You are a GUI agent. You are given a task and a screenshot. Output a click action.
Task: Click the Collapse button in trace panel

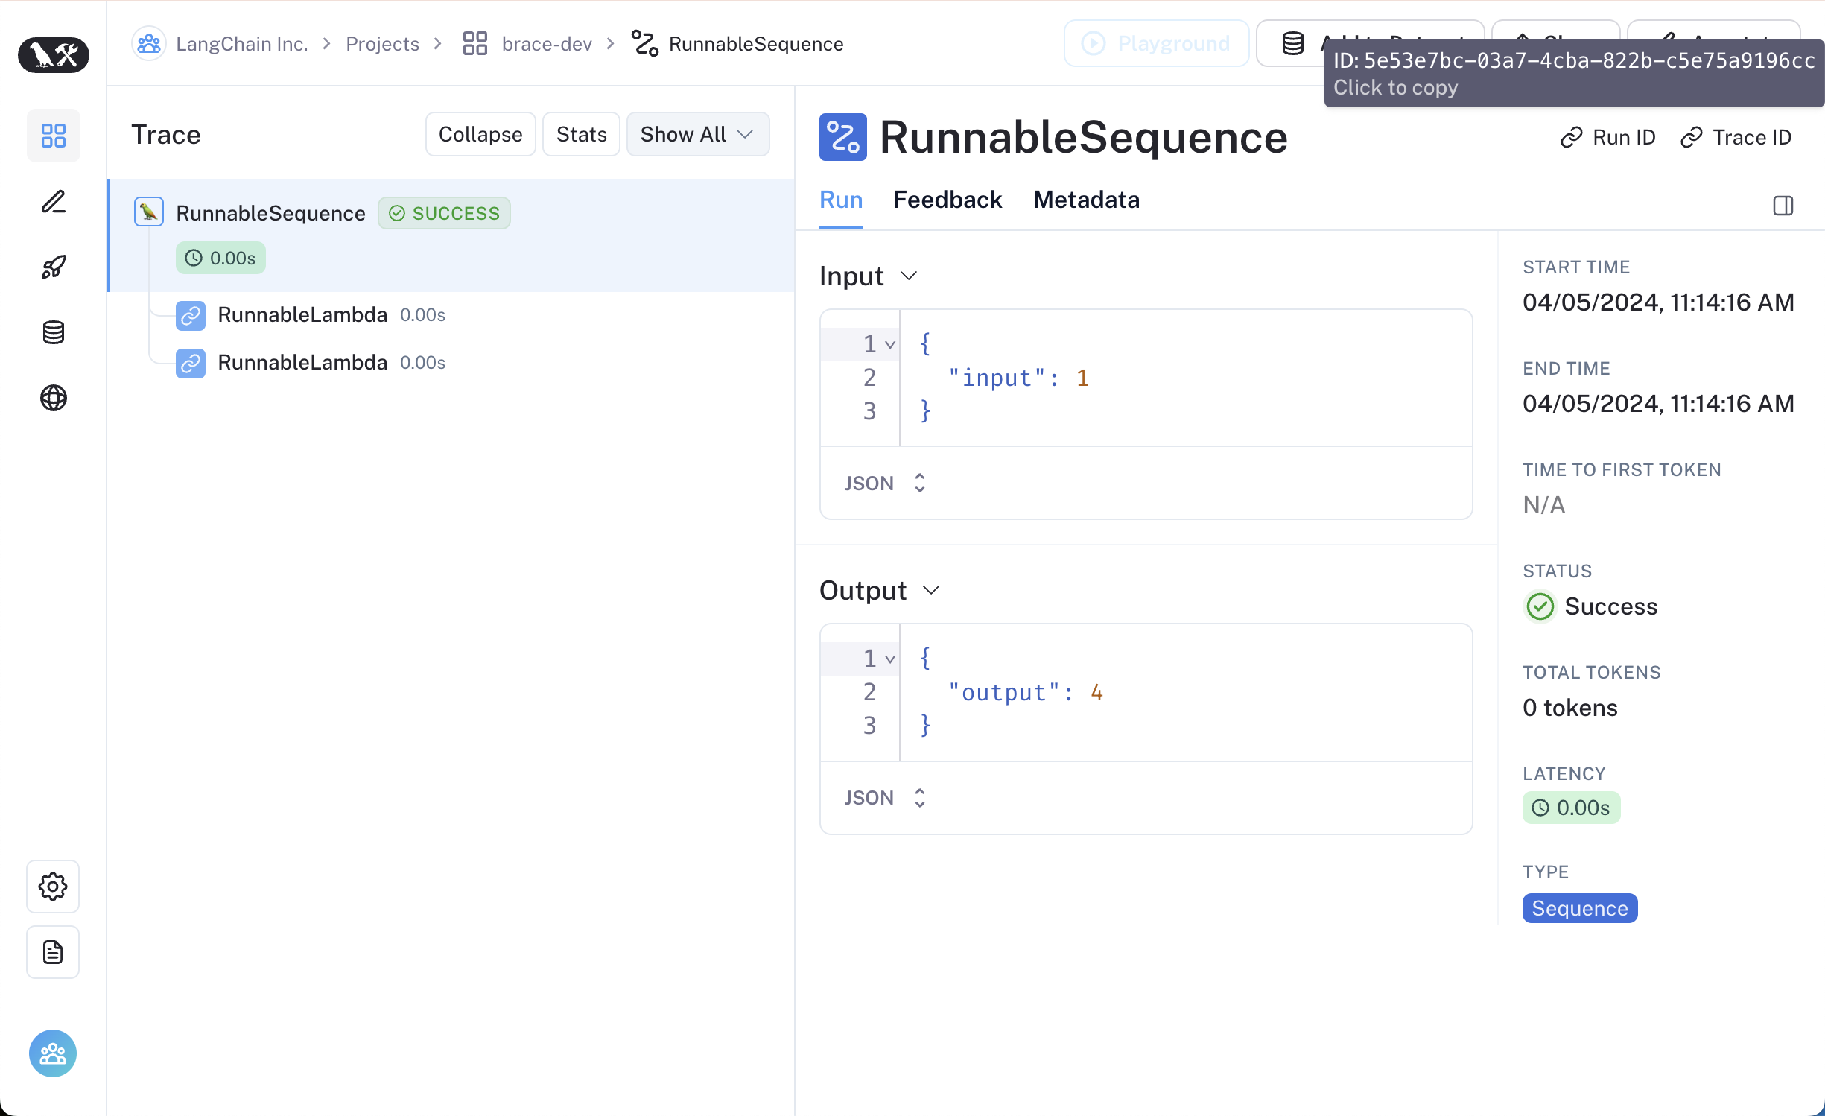pos(480,134)
